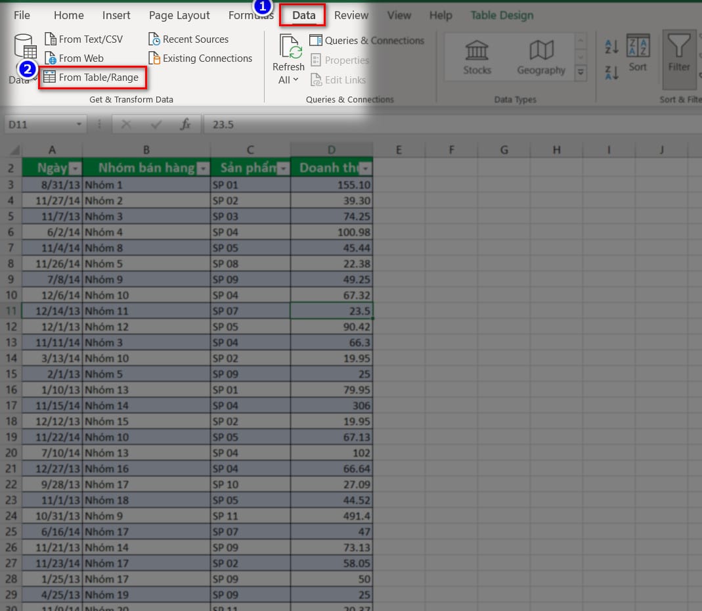
Task: Select cell with Nhóm 11
Action: point(146,311)
